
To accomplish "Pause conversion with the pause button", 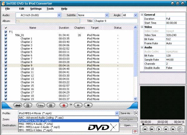I will coord(78,106).
